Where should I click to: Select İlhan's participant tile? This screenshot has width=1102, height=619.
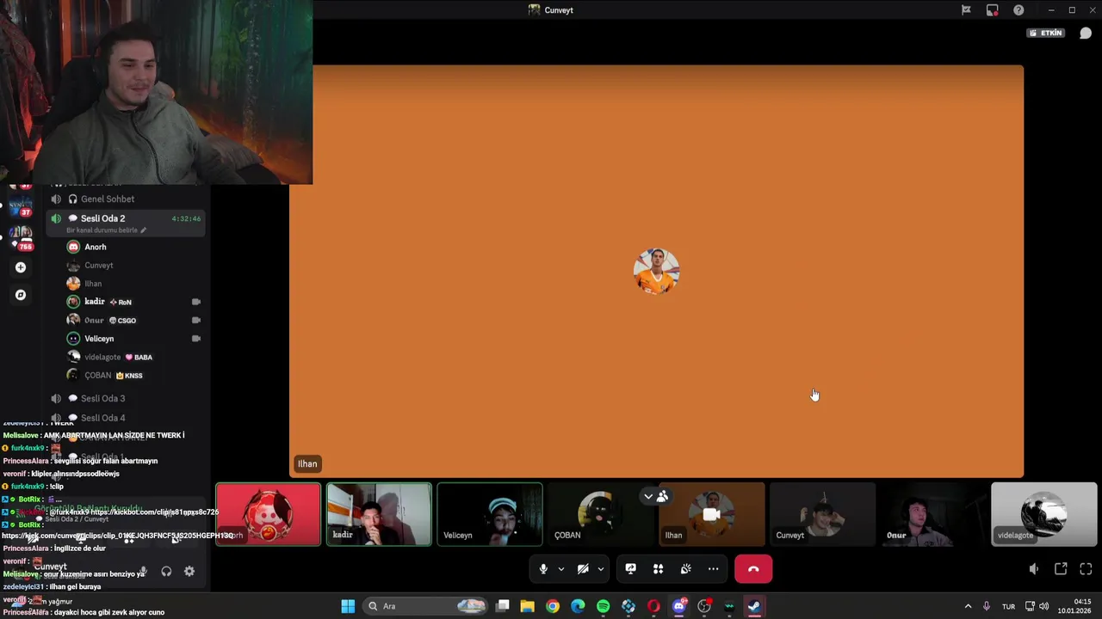711,514
